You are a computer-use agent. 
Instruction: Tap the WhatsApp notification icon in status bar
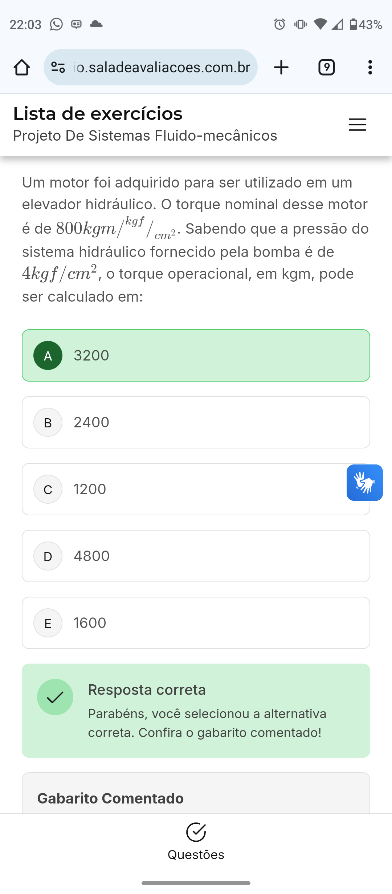tap(56, 24)
